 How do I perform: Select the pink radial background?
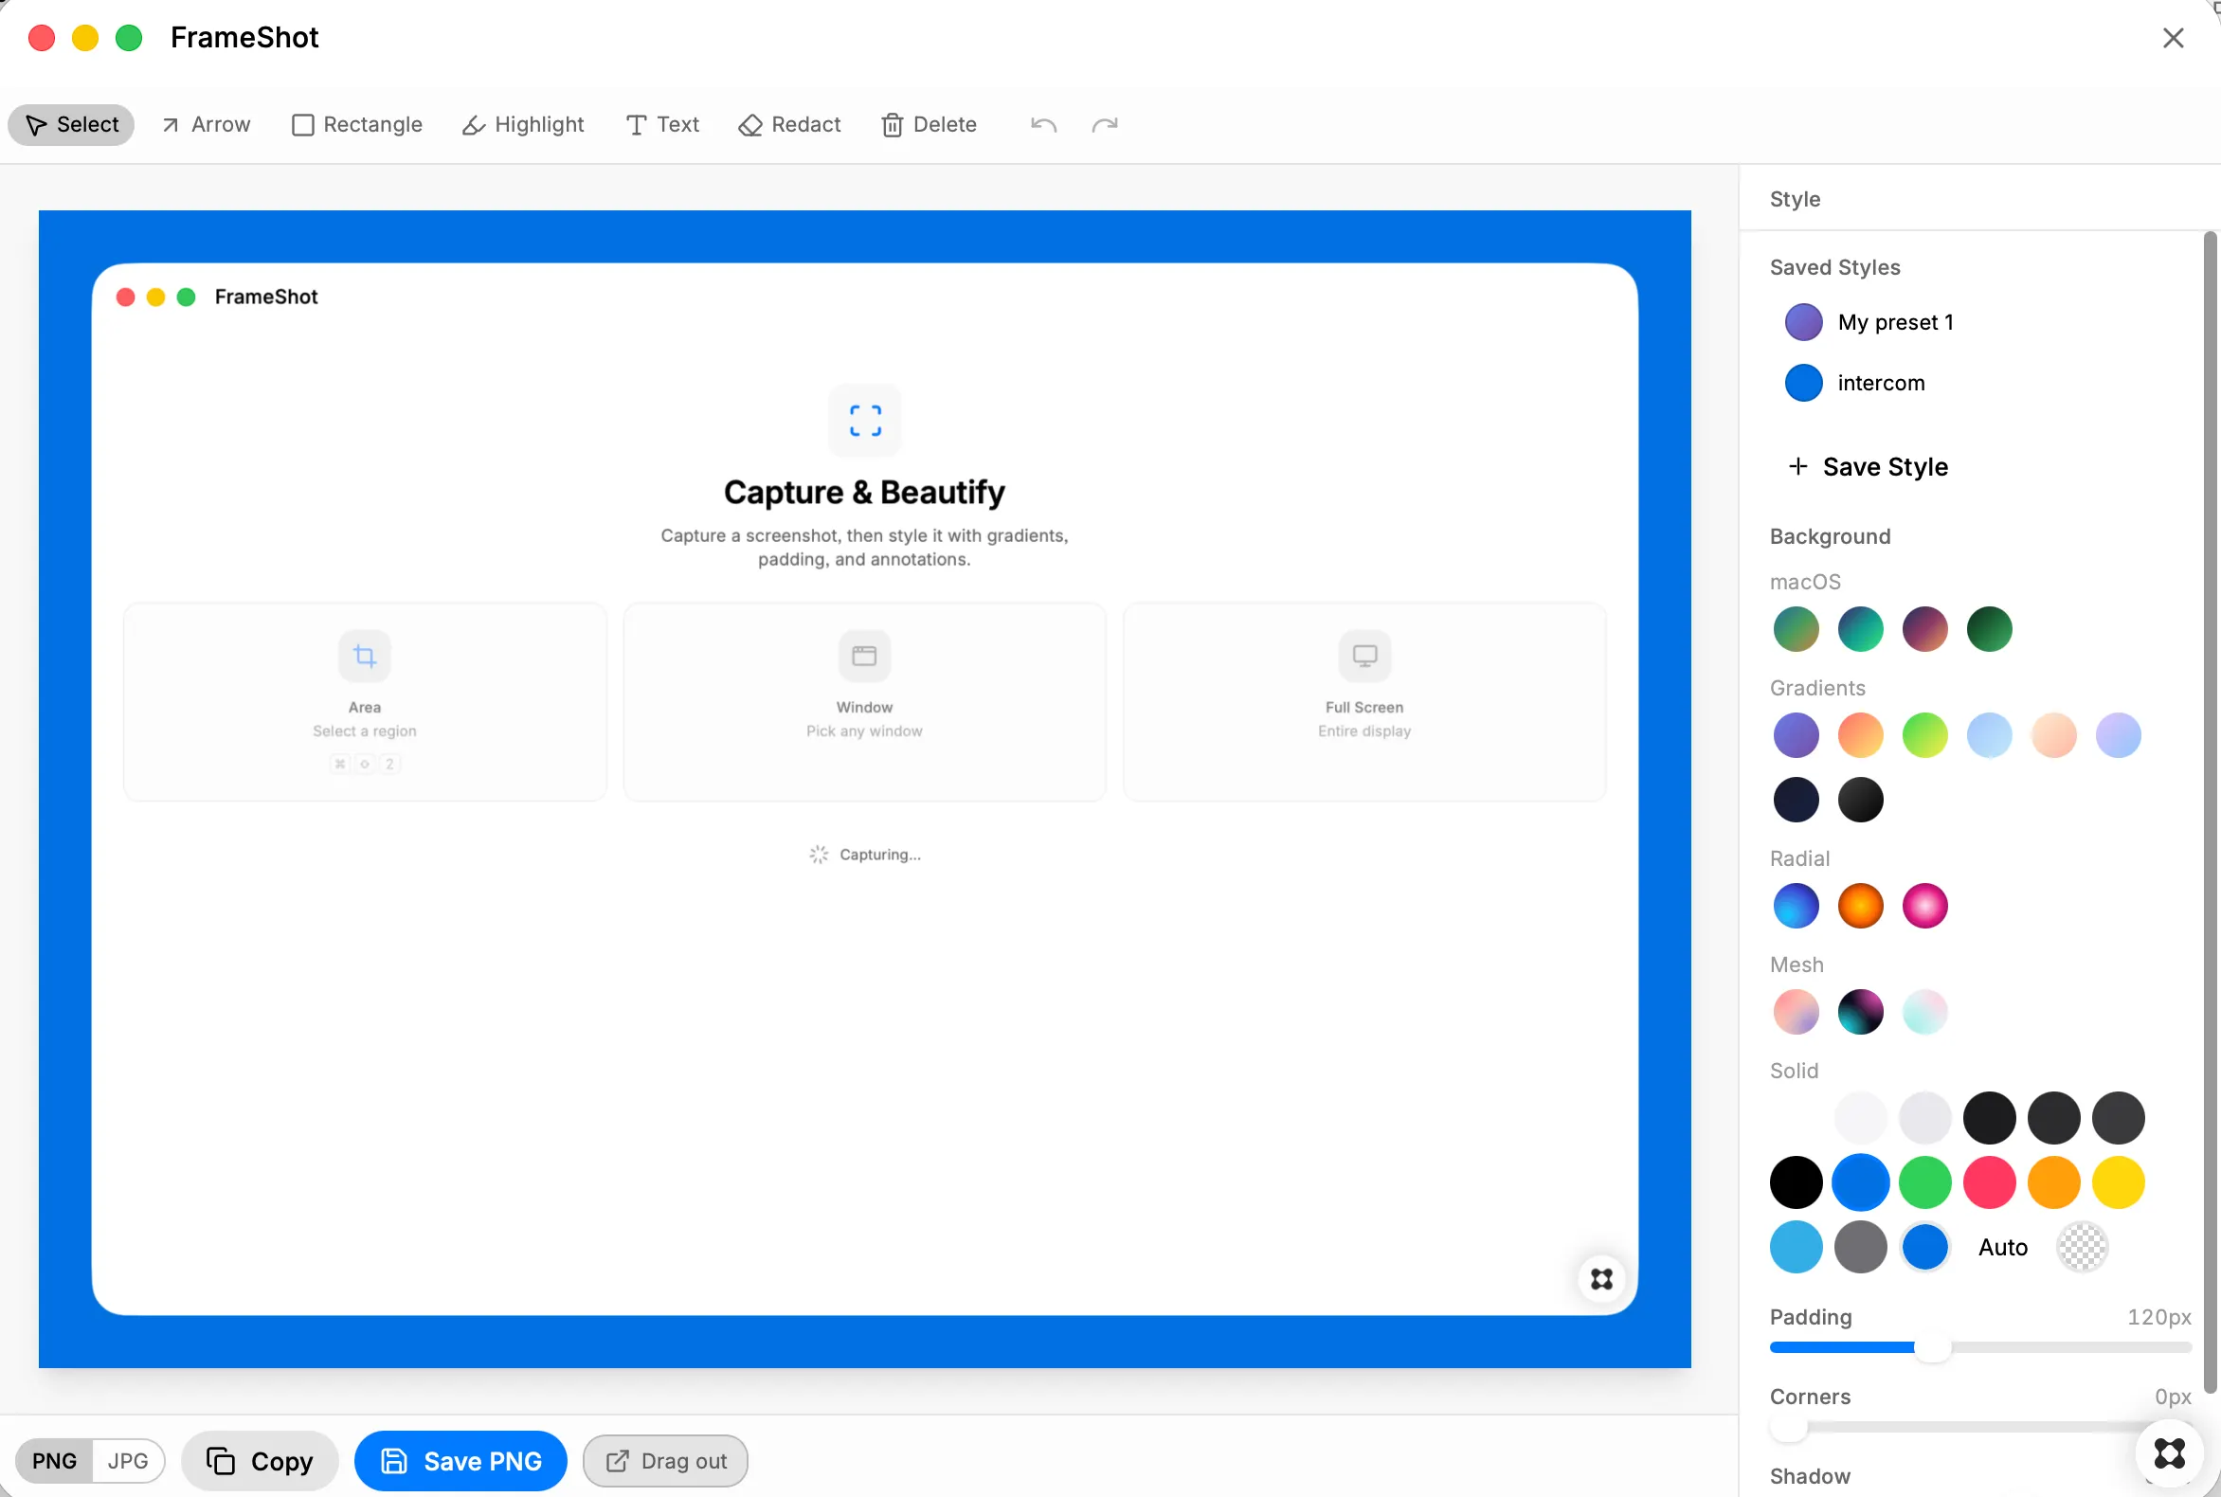tap(1925, 906)
